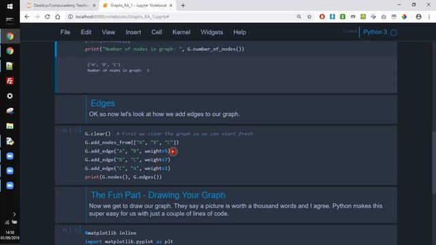Click 'The Fun Part - Drawing Your Graph' heading
Viewport: 436px width, 245px height.
[x=158, y=195]
